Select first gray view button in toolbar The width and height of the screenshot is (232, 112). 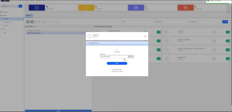(28, 22)
